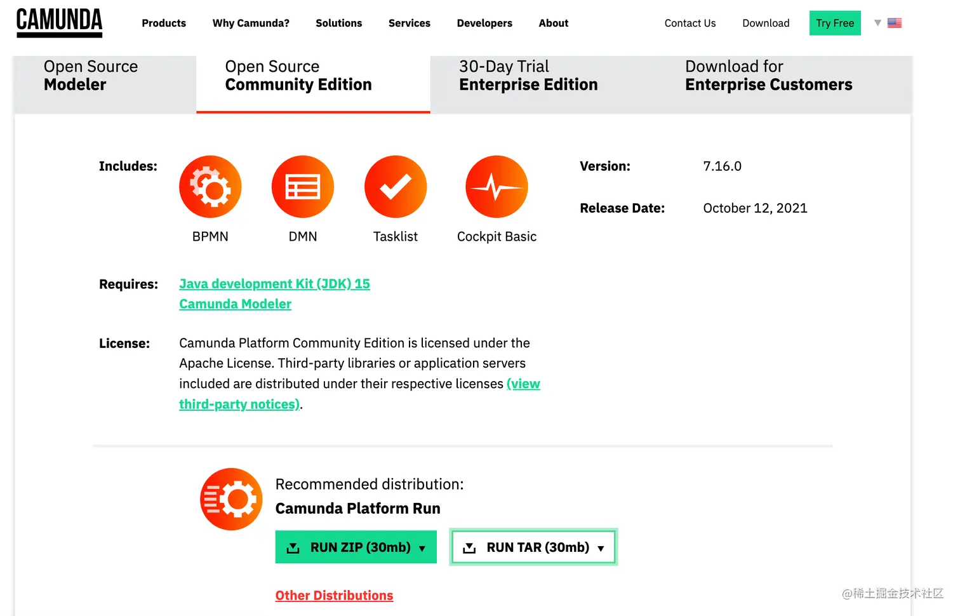The height and width of the screenshot is (616, 960).
Task: Click the License: label
Action: coord(124,344)
